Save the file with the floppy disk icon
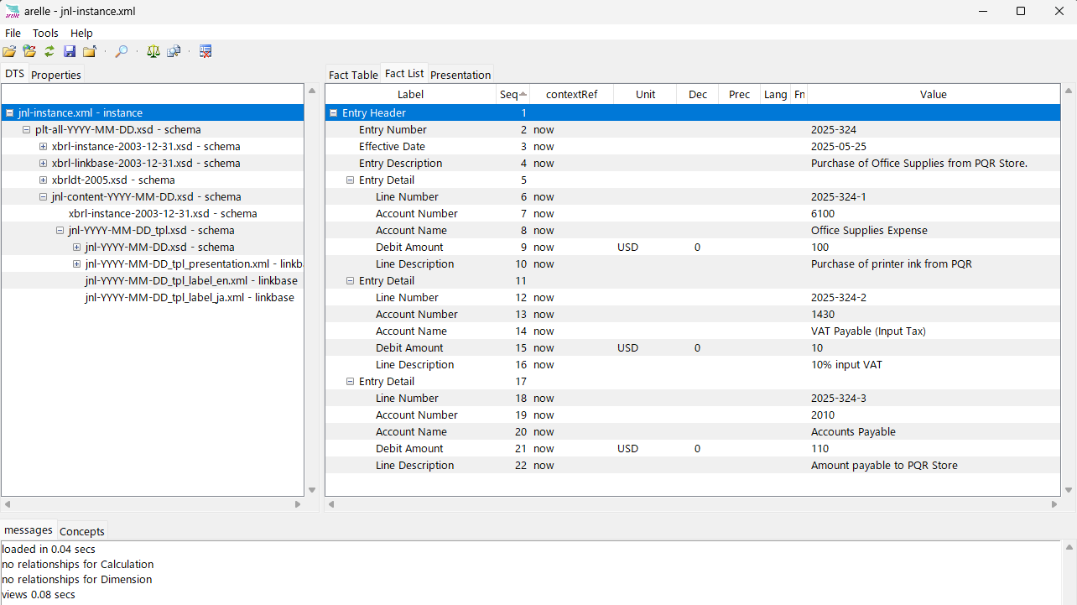The image size is (1077, 605). pyautogui.click(x=70, y=51)
